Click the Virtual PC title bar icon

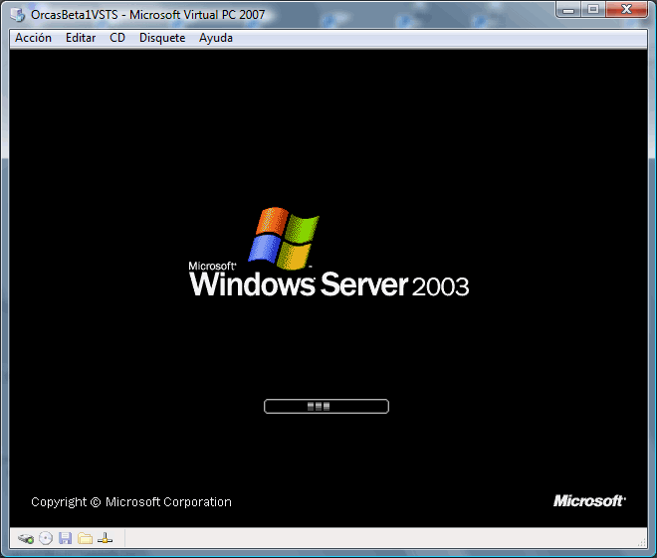click(17, 15)
